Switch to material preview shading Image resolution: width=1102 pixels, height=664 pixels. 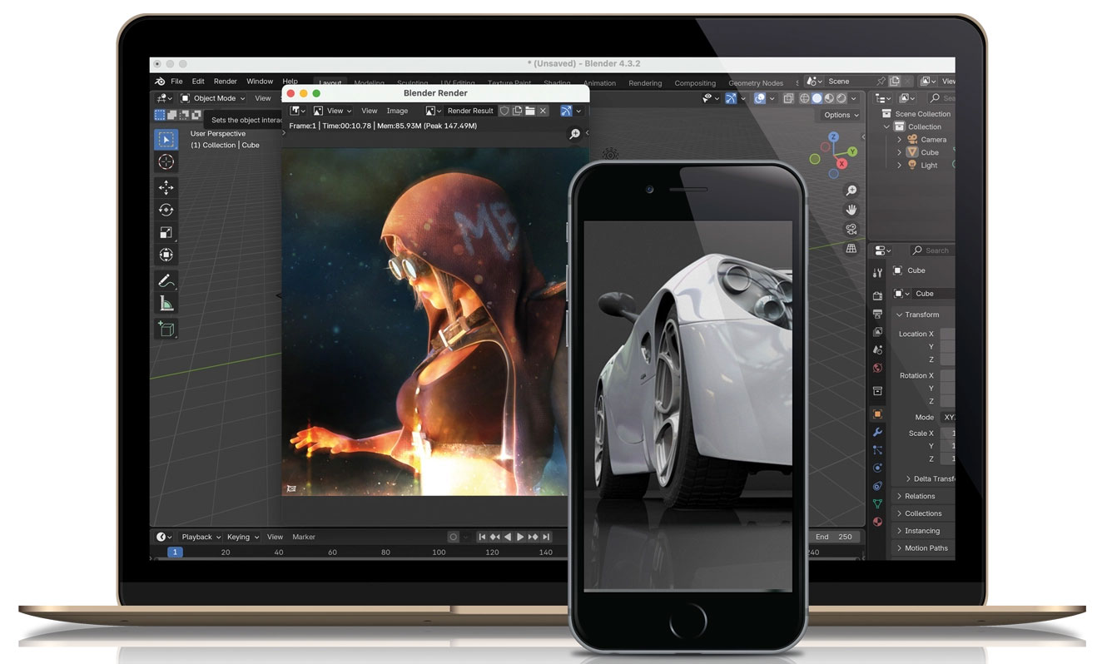829,98
